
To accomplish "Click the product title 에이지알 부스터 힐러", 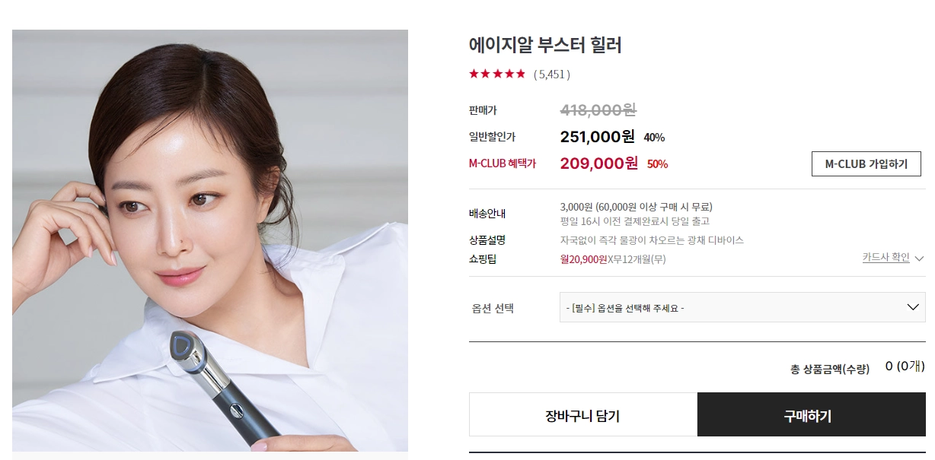I will [x=545, y=46].
